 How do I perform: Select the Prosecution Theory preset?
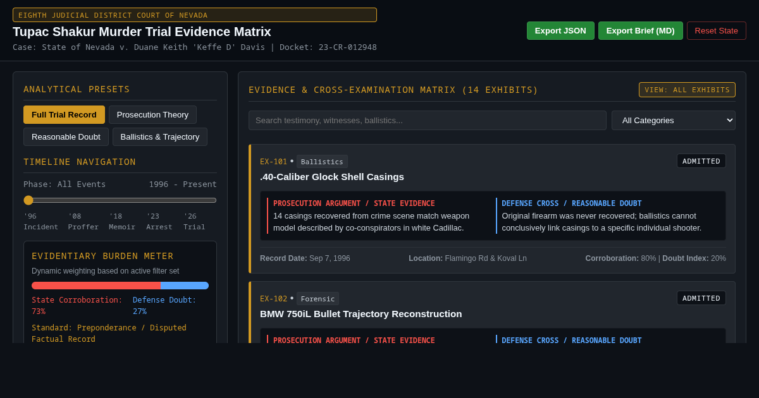pos(152,114)
